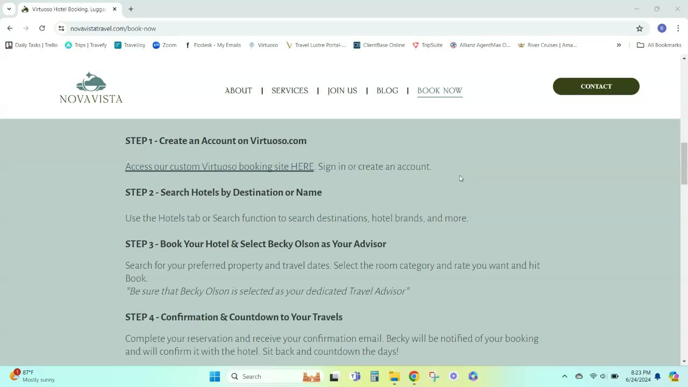Click the CONTACT button
This screenshot has width=688, height=387.
click(x=596, y=87)
